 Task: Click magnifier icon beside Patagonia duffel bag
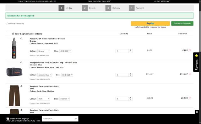[21, 63]
